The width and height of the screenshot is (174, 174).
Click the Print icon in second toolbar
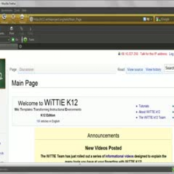[11, 29]
